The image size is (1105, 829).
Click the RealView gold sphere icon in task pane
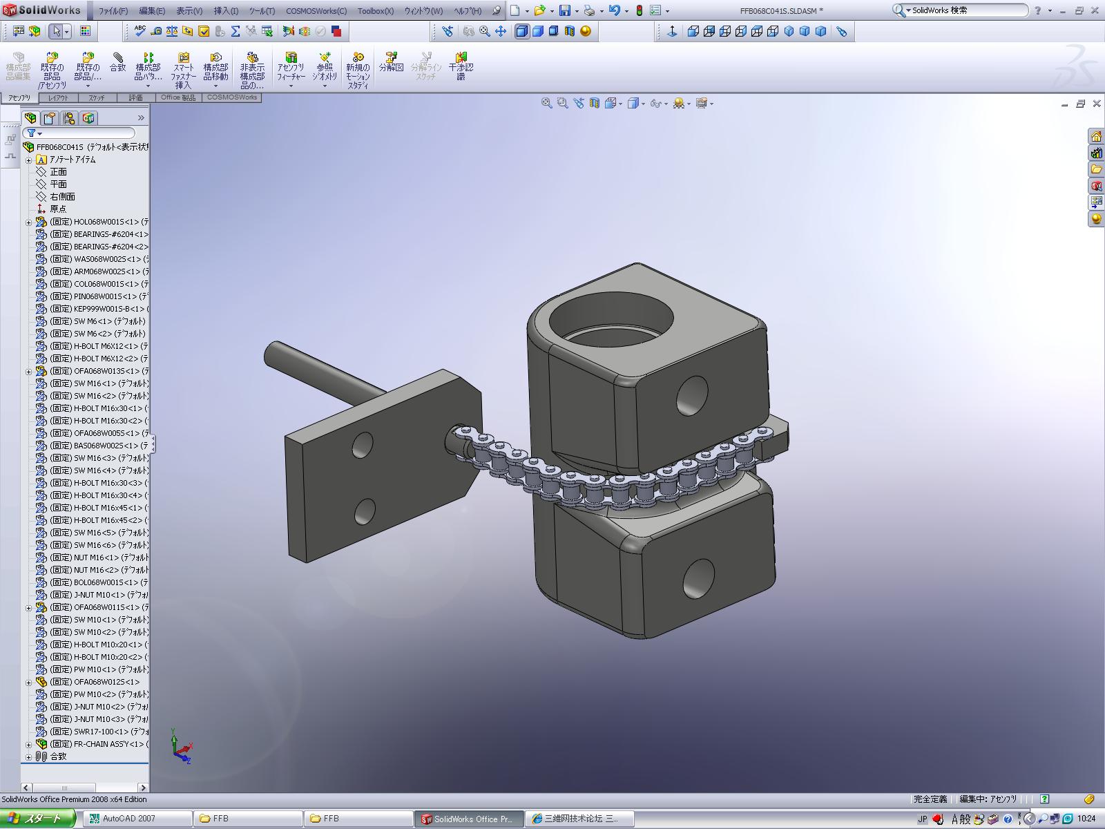(1096, 219)
